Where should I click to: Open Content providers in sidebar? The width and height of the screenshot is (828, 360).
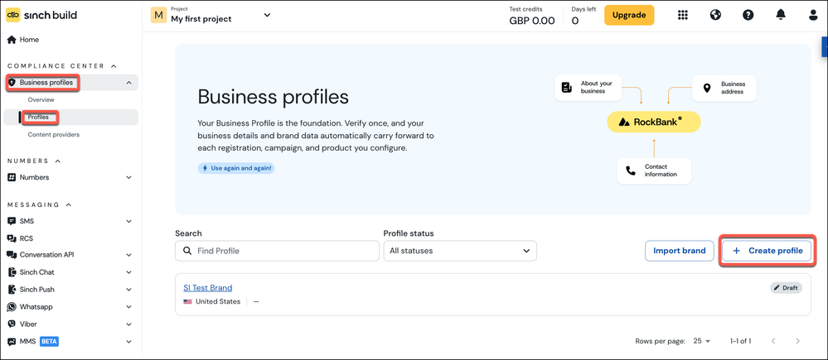[53, 134]
